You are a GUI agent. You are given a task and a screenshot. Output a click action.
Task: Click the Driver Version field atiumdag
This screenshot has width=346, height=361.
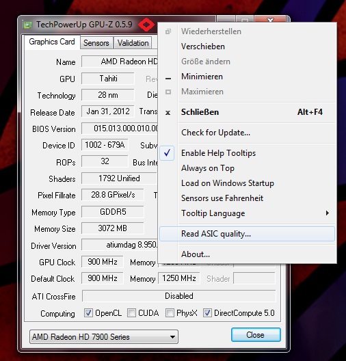pos(120,245)
